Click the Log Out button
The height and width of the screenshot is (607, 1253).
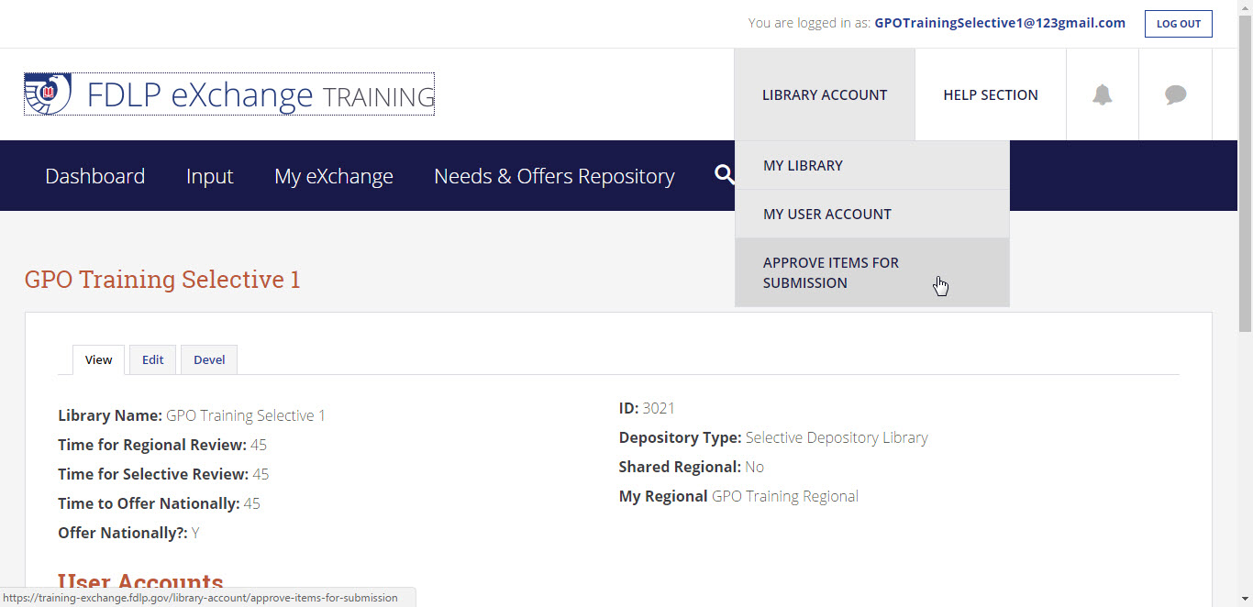(x=1179, y=24)
